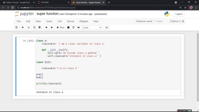This screenshot has width=199, height=112.
Task: Close the PYTHON/ browser tab
Action: (68, 2)
